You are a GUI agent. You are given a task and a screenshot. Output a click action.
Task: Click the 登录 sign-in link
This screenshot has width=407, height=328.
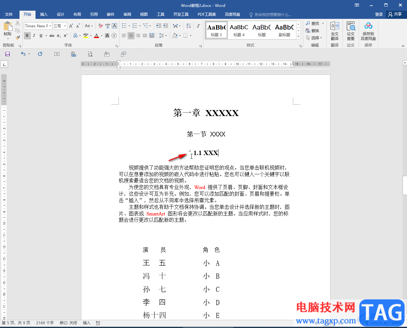pyautogui.click(x=379, y=14)
